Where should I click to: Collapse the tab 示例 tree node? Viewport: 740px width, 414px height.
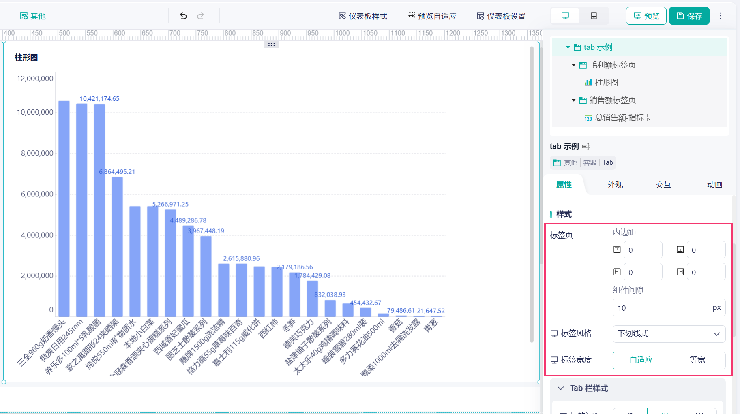tap(568, 47)
